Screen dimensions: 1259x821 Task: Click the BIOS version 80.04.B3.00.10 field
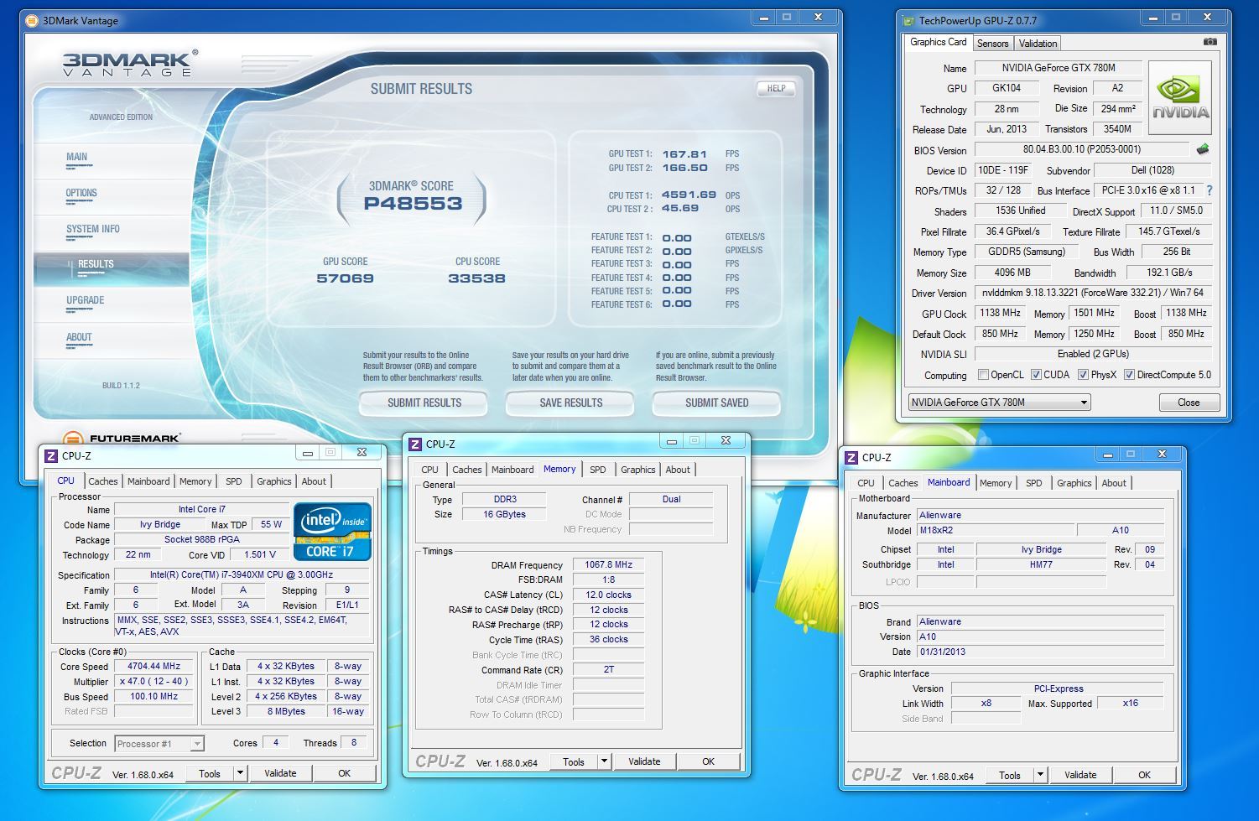click(1082, 149)
